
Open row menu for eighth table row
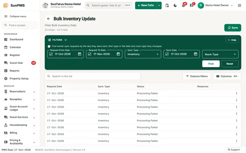(236, 141)
